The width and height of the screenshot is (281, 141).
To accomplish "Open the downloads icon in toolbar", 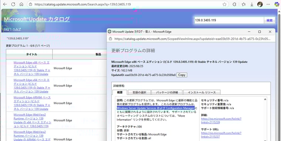I will point(252,4).
